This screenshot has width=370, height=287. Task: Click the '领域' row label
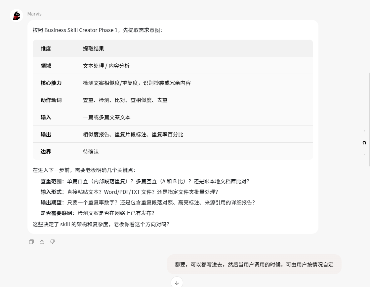point(46,66)
